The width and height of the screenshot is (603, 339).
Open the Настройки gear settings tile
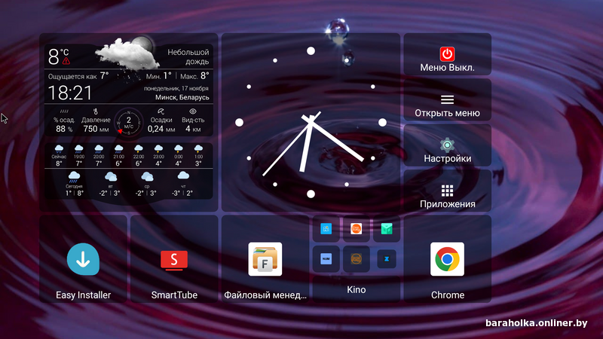point(447,145)
